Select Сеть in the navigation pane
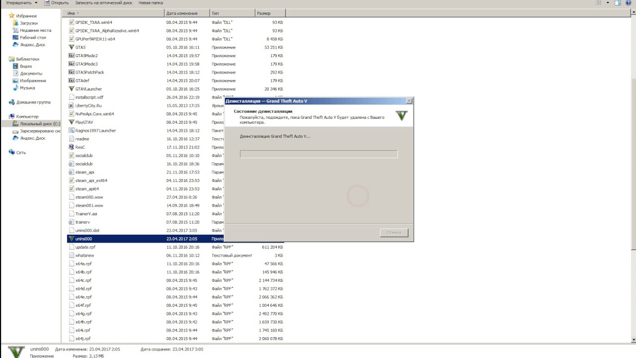Viewport: 636px width, 358px height. (x=21, y=153)
